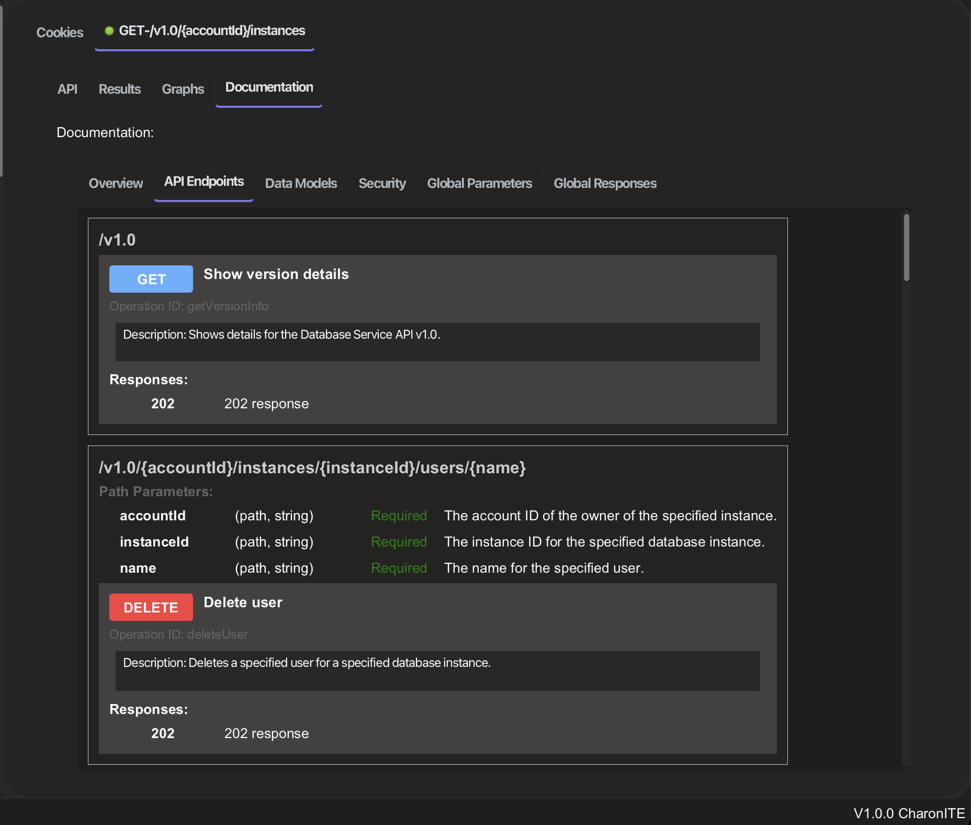
Task: View the Security section
Action: click(x=382, y=183)
